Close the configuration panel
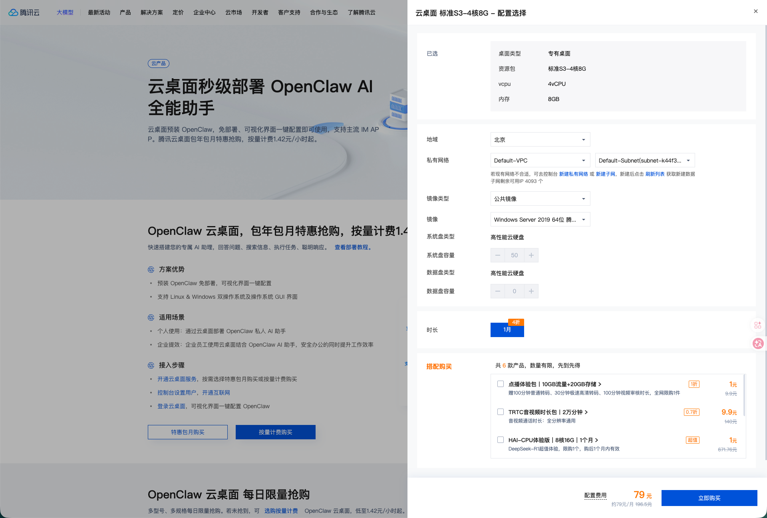The height and width of the screenshot is (518, 767). click(755, 11)
